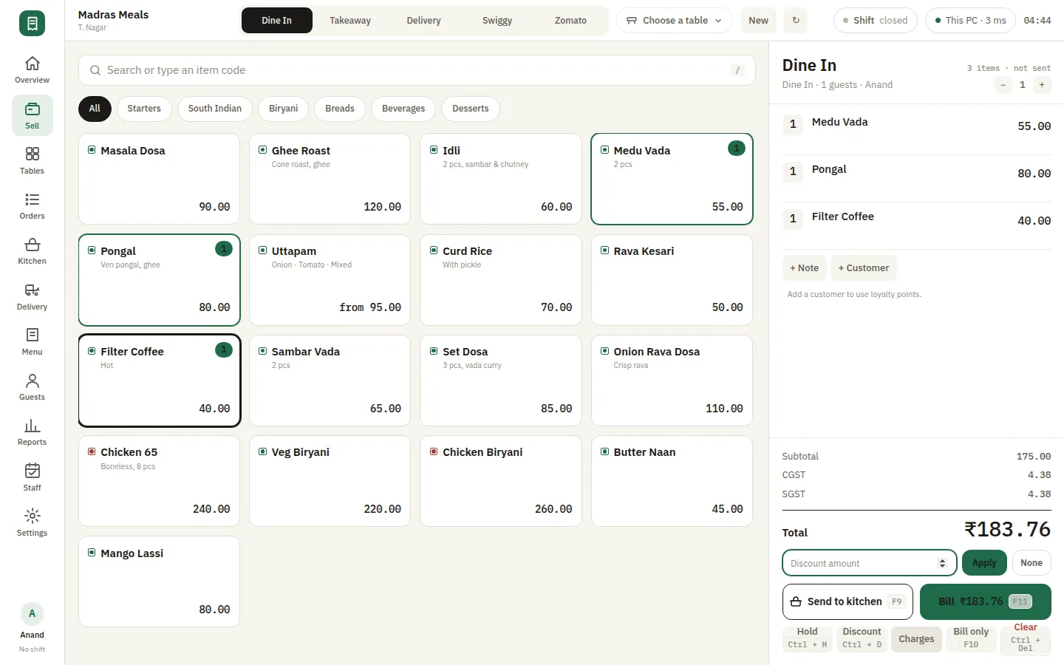The height and width of the screenshot is (665, 1064).
Task: Add Mango Lassi to the order
Action: pos(159,582)
